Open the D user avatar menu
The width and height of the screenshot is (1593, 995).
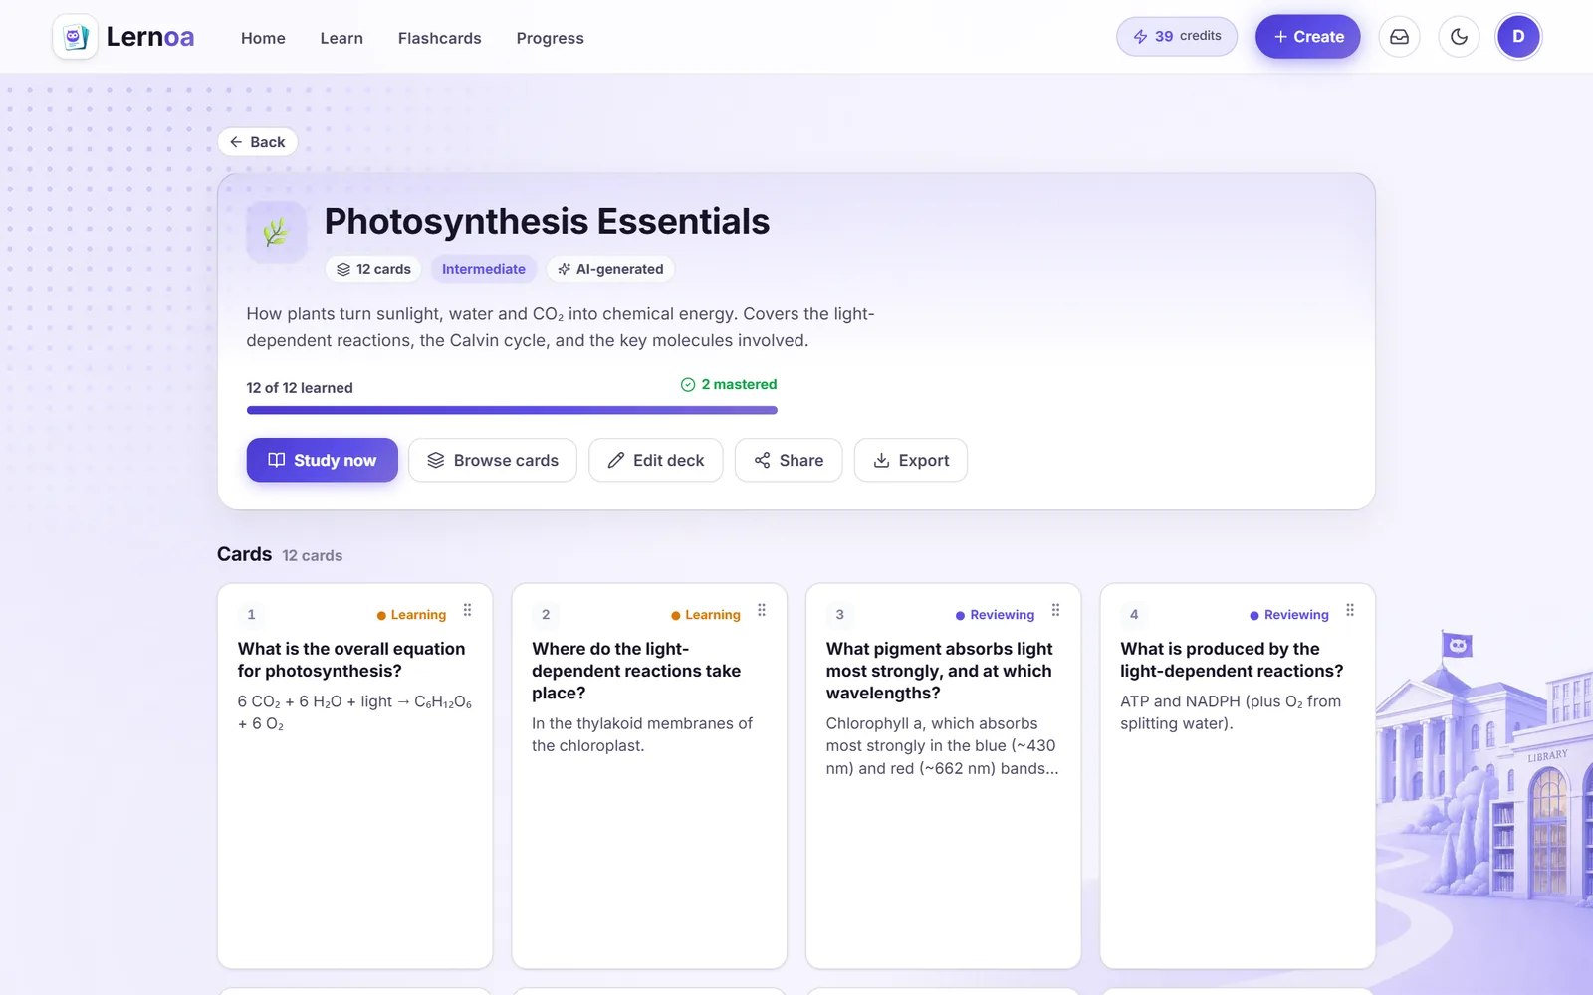coord(1518,37)
